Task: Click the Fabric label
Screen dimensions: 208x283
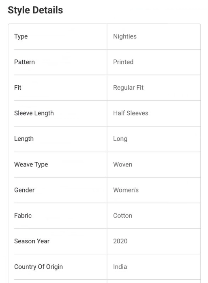Action: pos(23,215)
